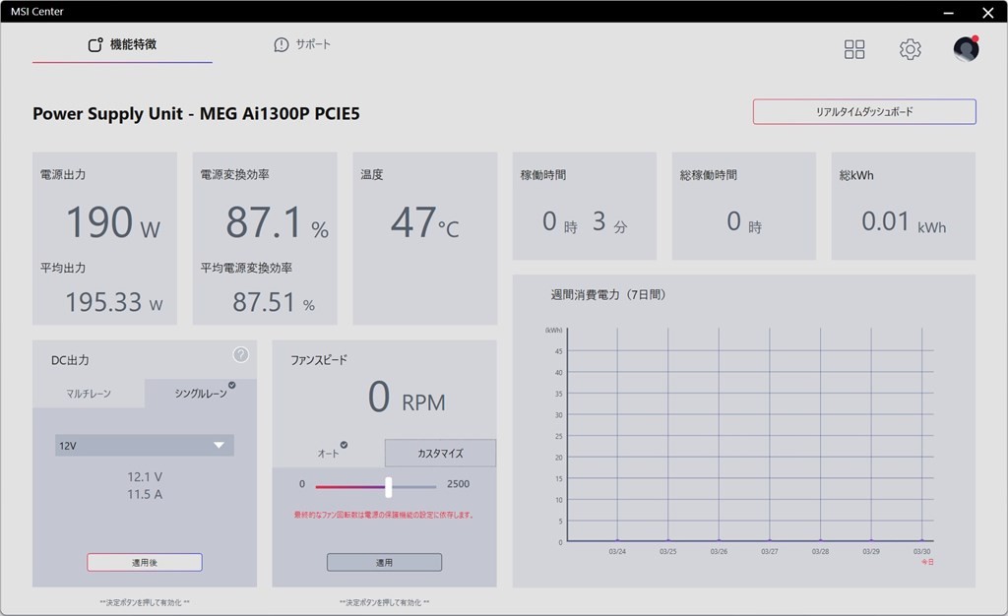Image resolution: width=1008 pixels, height=616 pixels.
Task: Open the リアルタイムダッシュボード button
Action: (x=864, y=112)
